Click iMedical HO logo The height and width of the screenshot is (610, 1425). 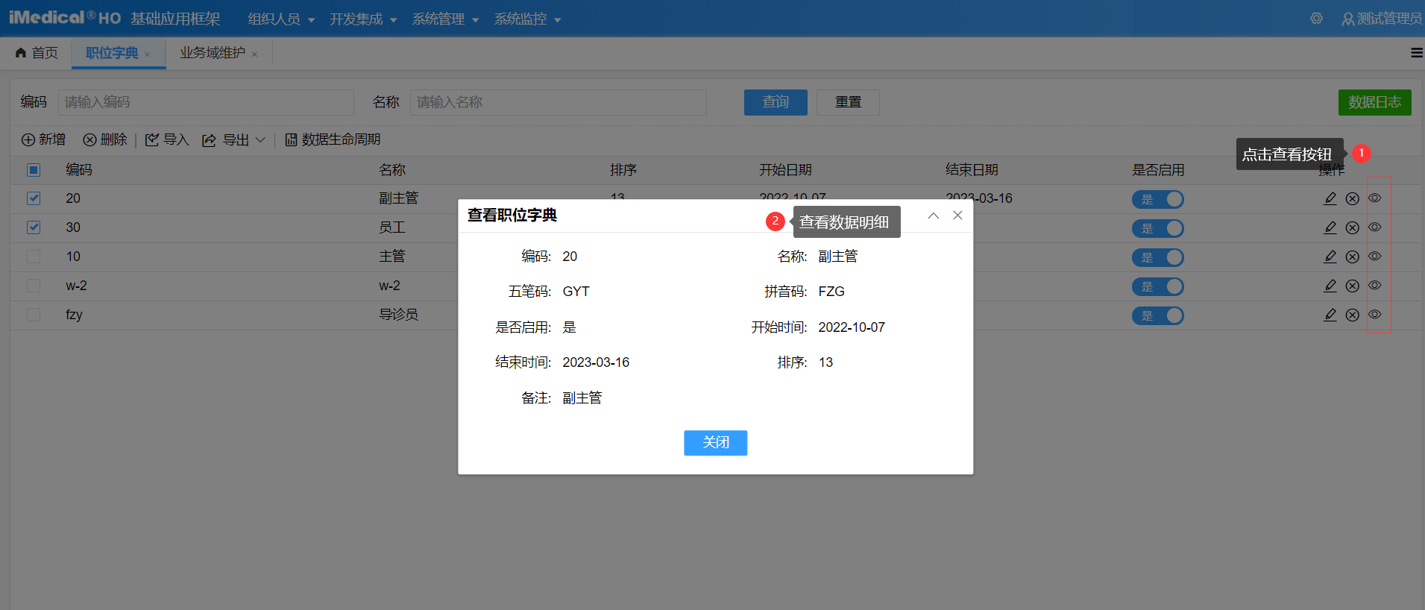click(x=64, y=18)
